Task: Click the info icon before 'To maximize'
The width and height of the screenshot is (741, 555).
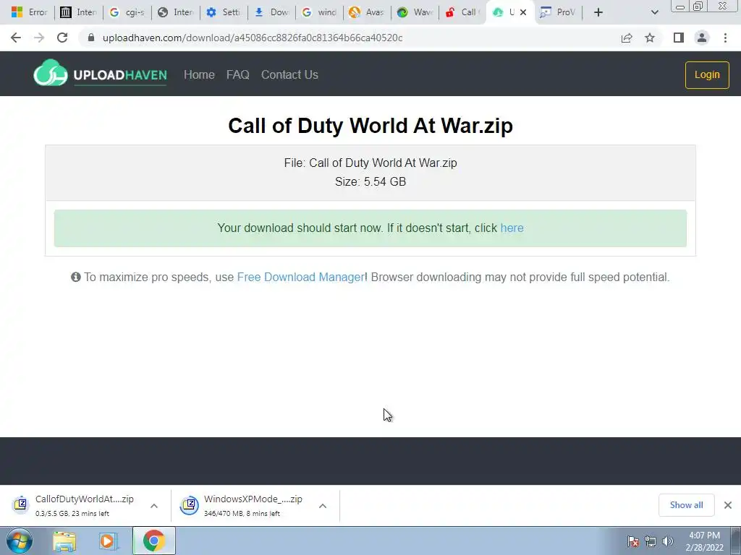Action: (75, 277)
